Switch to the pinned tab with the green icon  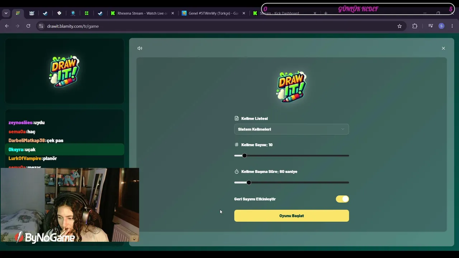click(86, 13)
